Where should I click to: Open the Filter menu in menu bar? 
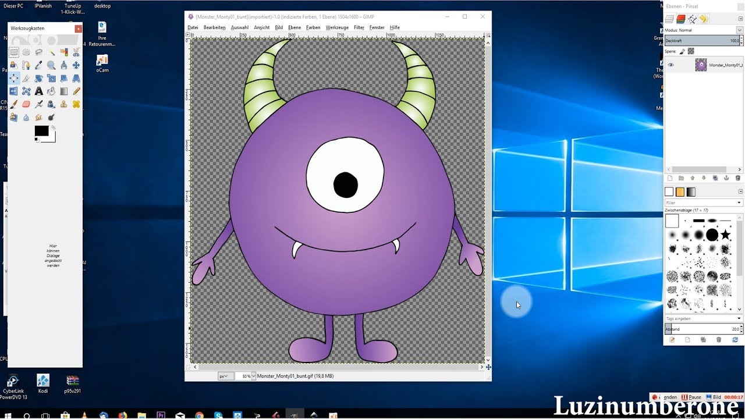pyautogui.click(x=359, y=27)
